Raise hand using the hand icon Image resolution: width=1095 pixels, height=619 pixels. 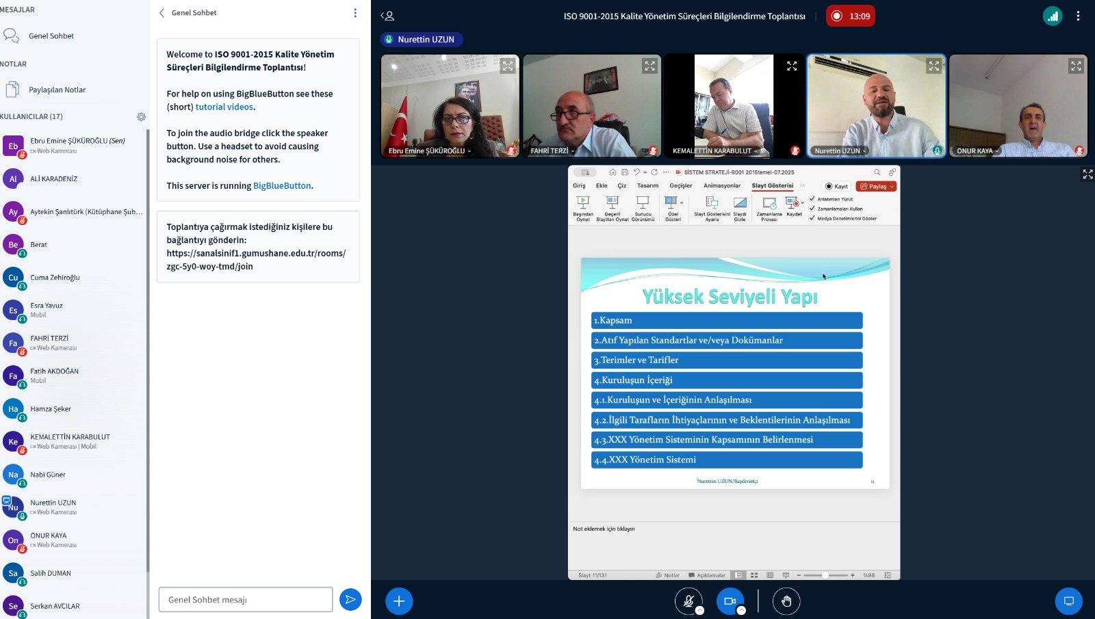click(x=786, y=601)
